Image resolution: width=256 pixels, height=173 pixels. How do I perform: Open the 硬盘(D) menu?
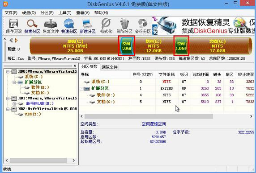tap(29, 12)
